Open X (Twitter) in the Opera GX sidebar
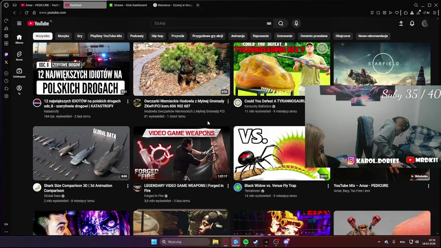Viewport: 441px width, 248px height. pyautogui.click(x=6, y=62)
